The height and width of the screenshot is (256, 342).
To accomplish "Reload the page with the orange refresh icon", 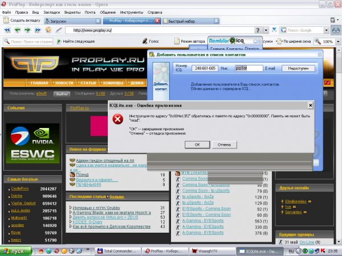I will point(48,30).
